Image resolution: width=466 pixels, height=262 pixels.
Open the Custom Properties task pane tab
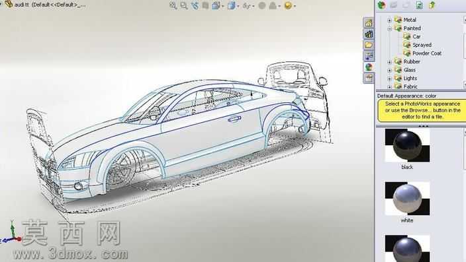[x=369, y=79]
